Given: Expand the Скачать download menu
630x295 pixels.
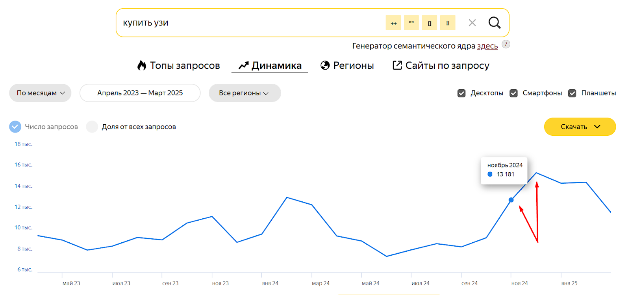Looking at the screenshot, I should pyautogui.click(x=580, y=127).
